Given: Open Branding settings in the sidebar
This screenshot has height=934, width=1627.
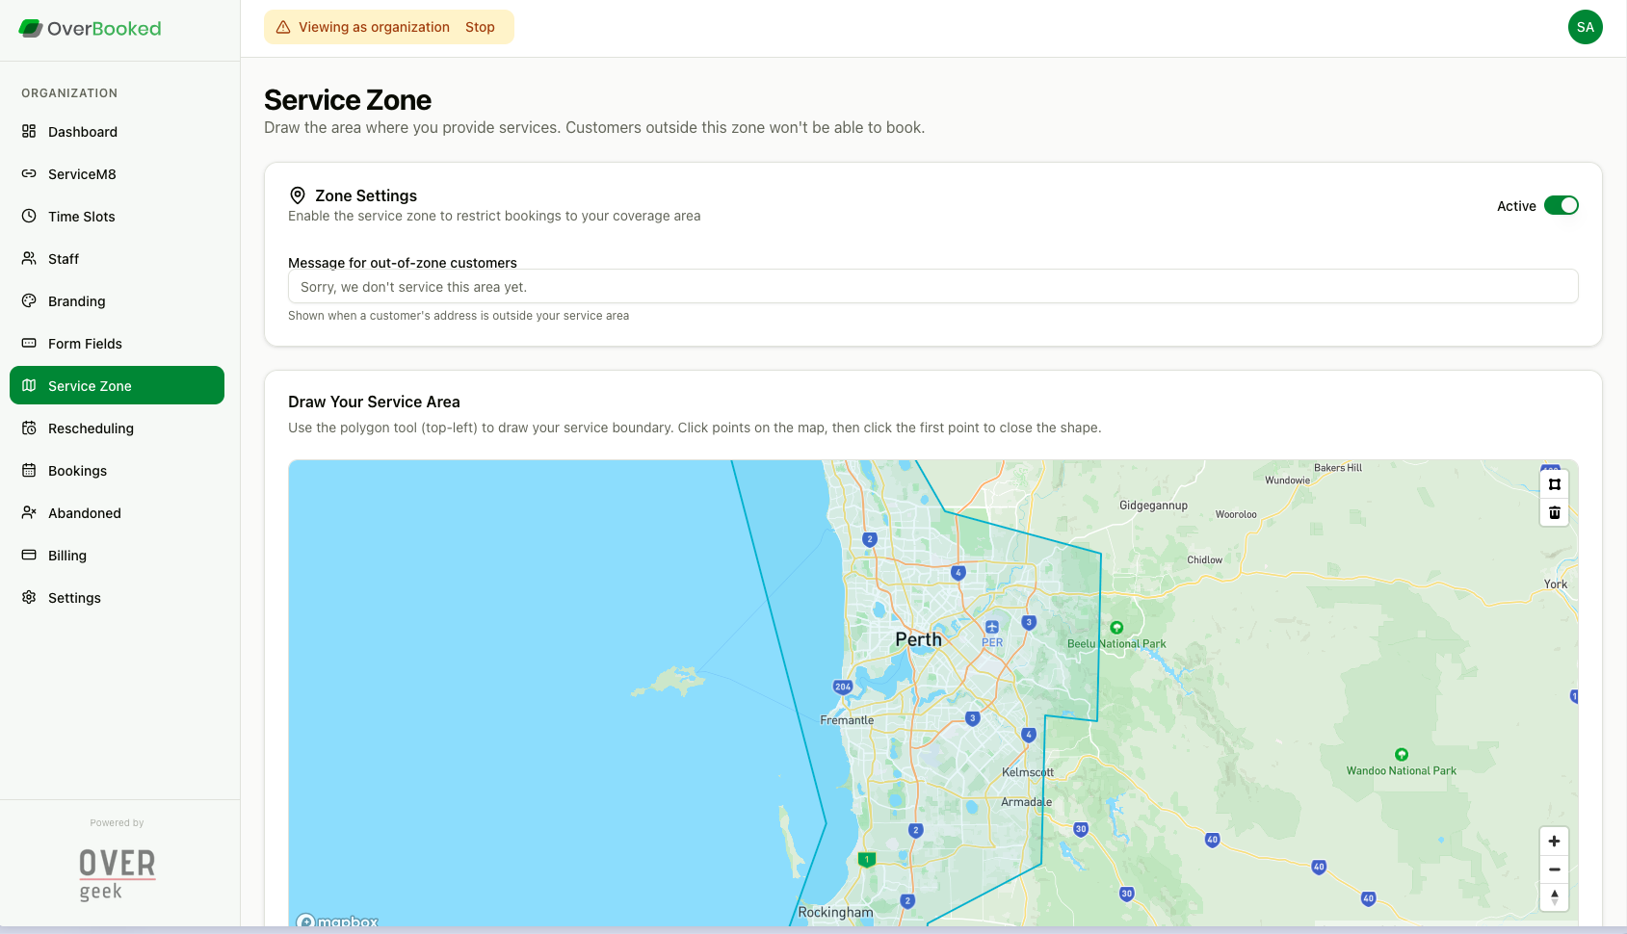Looking at the screenshot, I should pyautogui.click(x=76, y=300).
